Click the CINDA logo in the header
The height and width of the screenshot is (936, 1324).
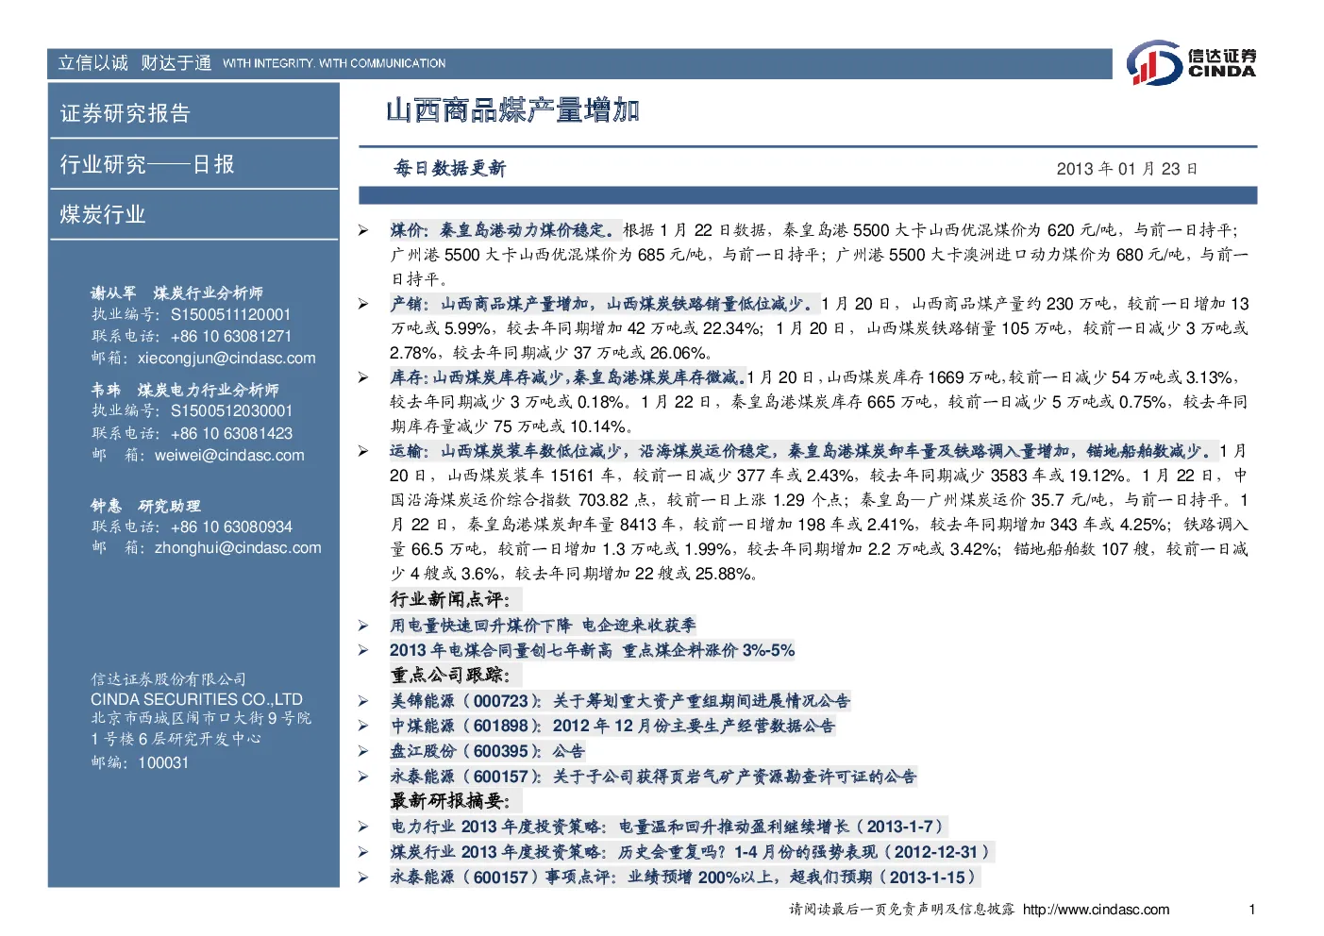(x=1191, y=63)
